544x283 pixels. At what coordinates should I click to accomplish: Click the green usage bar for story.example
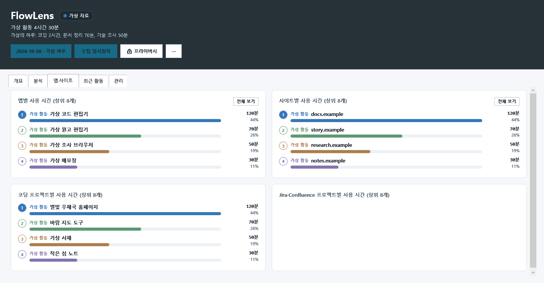coord(346,136)
